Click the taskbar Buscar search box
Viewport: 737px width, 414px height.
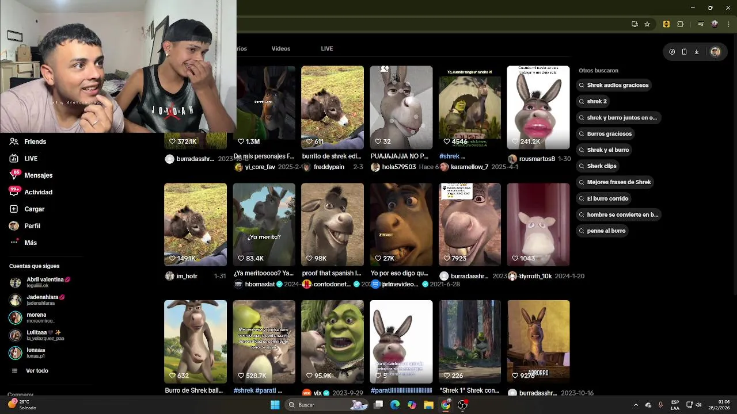(326, 405)
